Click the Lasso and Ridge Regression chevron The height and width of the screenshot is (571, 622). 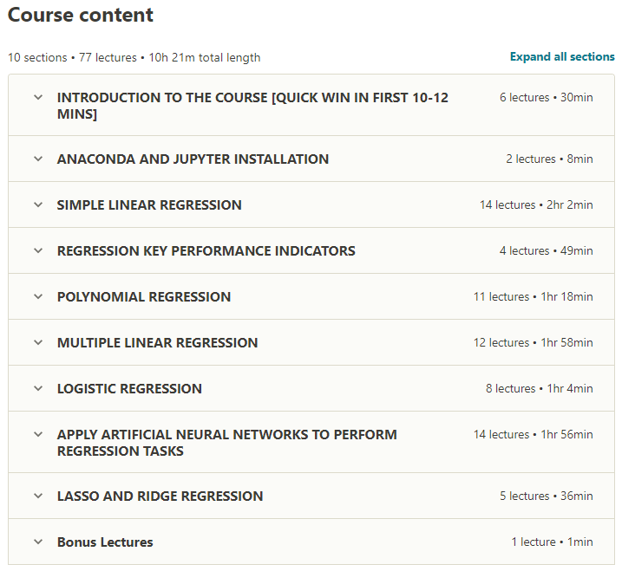tap(38, 496)
